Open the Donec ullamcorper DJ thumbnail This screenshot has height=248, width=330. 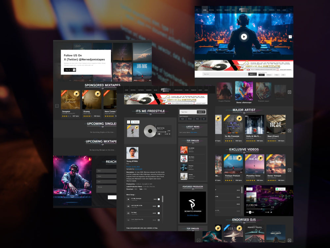click(x=244, y=91)
